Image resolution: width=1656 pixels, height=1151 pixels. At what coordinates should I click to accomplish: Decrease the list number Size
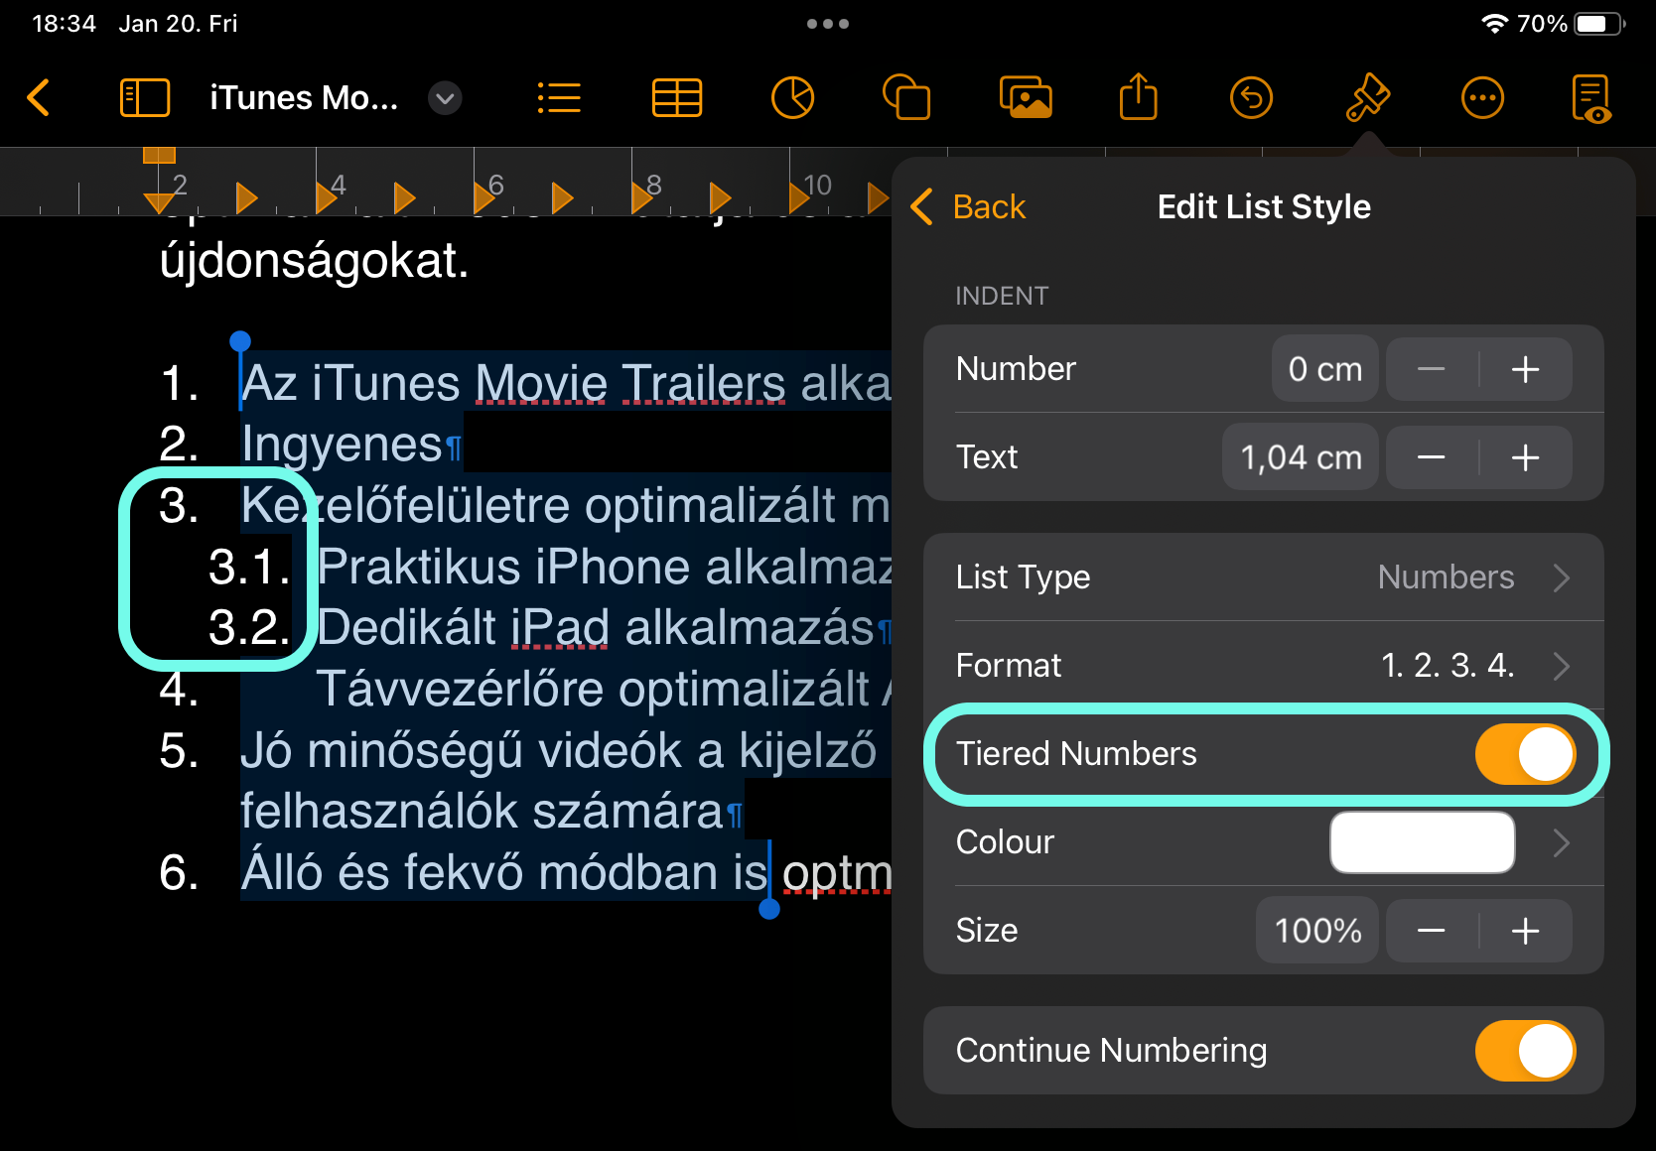click(x=1431, y=931)
